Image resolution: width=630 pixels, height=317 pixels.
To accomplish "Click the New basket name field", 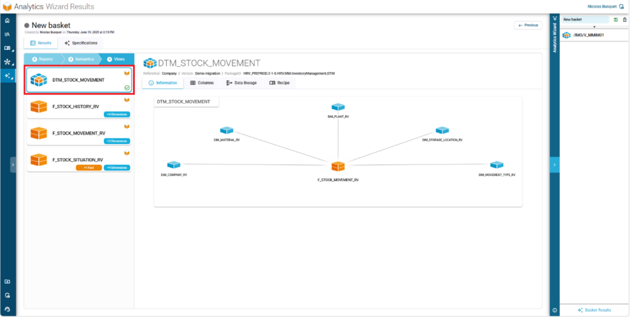I will (584, 20).
